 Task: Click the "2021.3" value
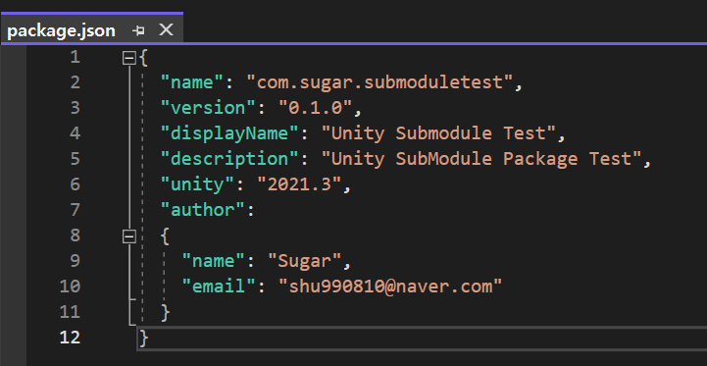click(x=299, y=184)
